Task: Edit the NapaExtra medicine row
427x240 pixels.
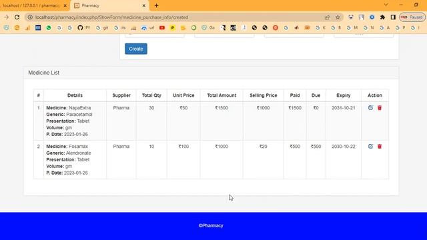Action: (x=370, y=108)
